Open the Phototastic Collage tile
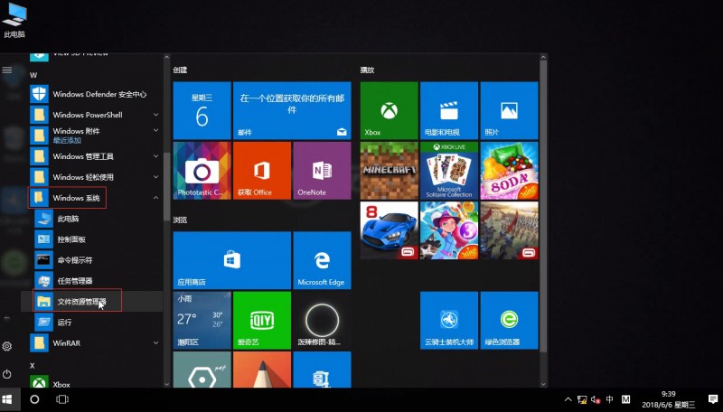Viewport: 723px width, 412px height. (202, 171)
